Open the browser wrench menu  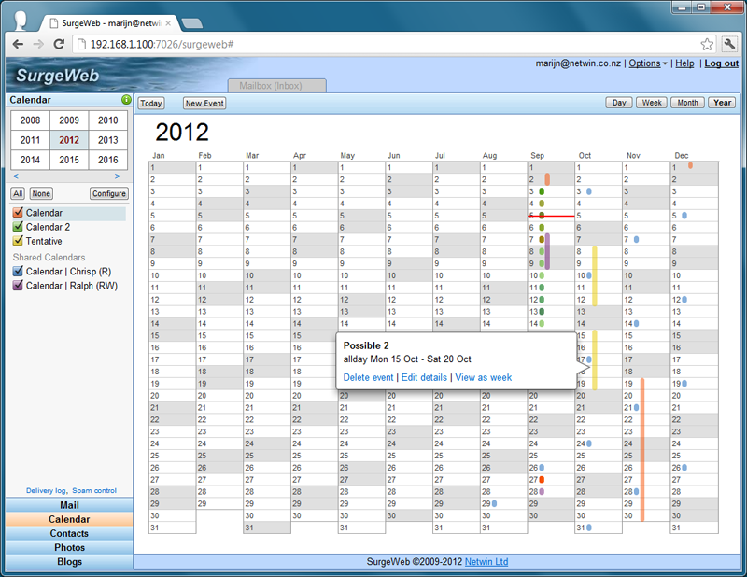click(x=729, y=44)
